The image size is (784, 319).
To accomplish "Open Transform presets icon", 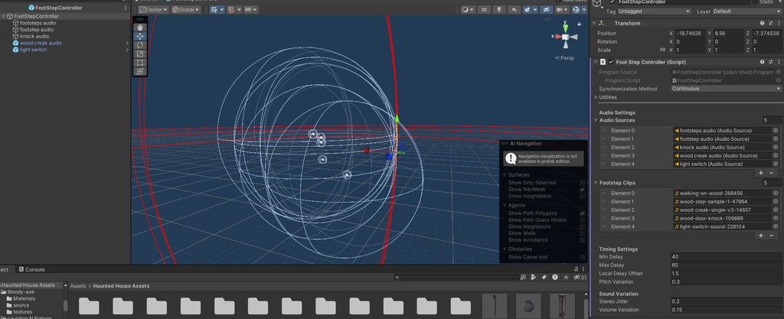I will point(770,23).
